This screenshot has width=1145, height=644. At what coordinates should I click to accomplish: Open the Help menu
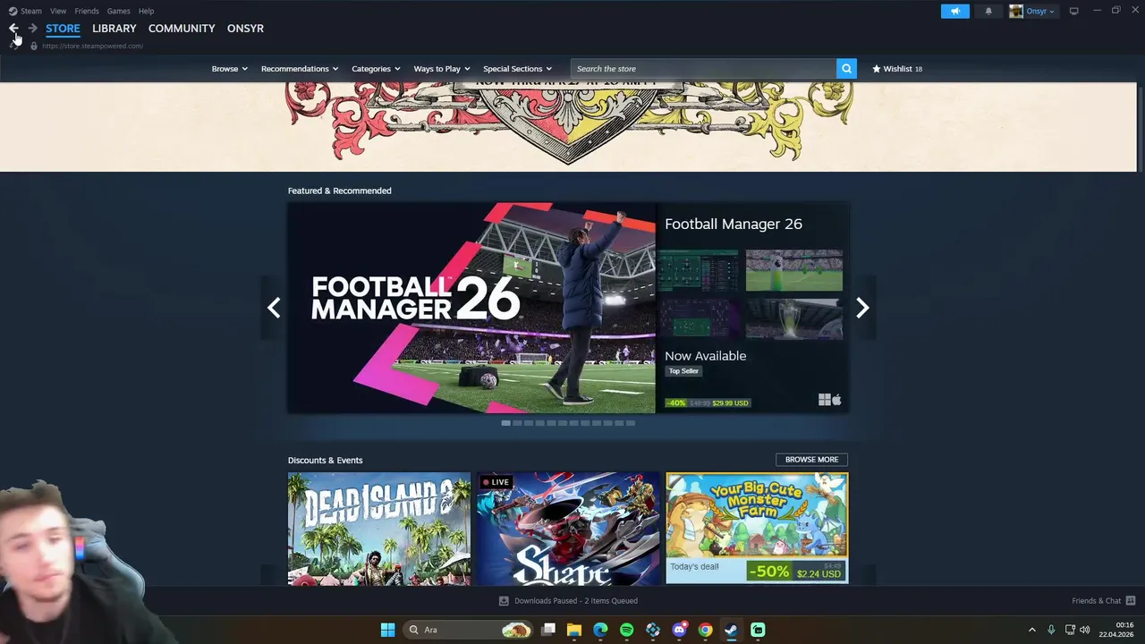coord(146,11)
